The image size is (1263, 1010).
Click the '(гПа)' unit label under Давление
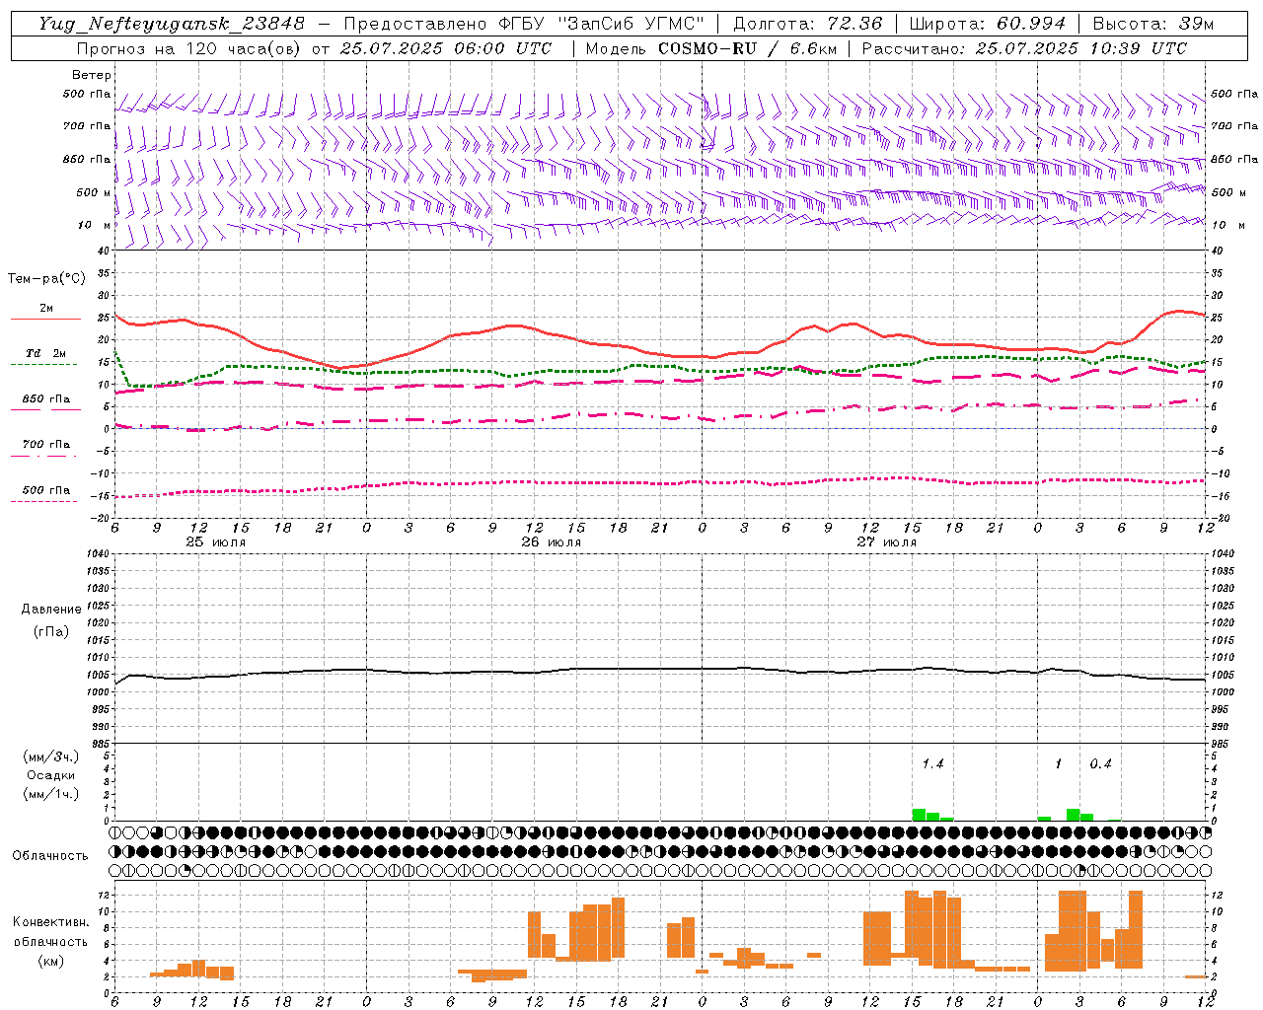click(x=51, y=631)
